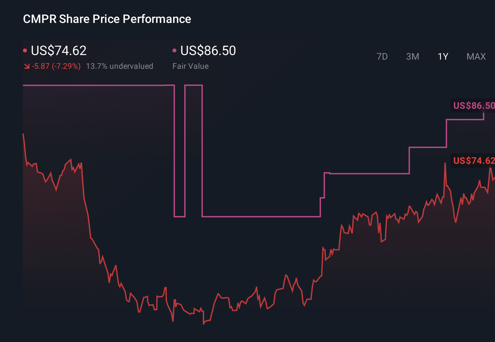Select the 7D timeframe
This screenshot has height=342, width=495.
[x=382, y=56]
